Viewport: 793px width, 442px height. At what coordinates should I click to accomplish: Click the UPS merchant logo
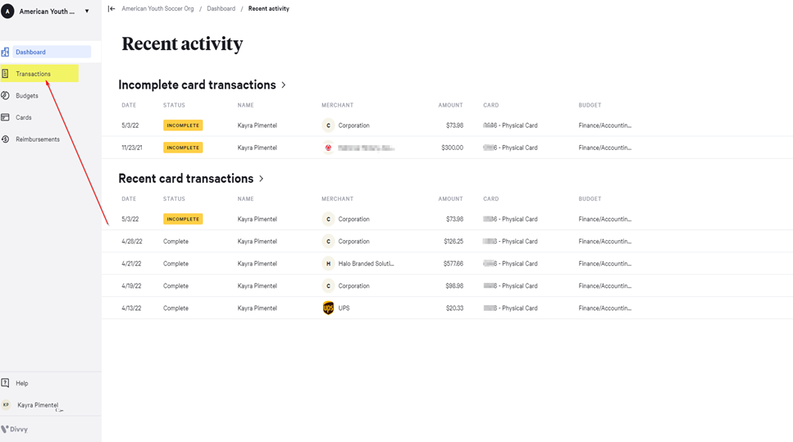(328, 308)
